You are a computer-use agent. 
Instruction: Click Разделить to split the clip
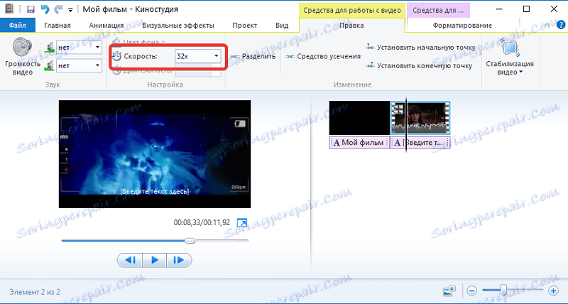253,56
